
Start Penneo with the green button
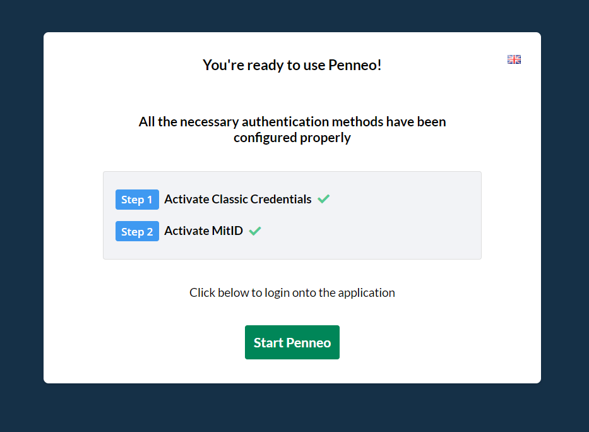(x=292, y=342)
